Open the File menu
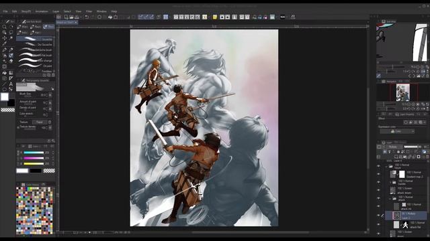Screen dimensions: 430x241 point(5,11)
